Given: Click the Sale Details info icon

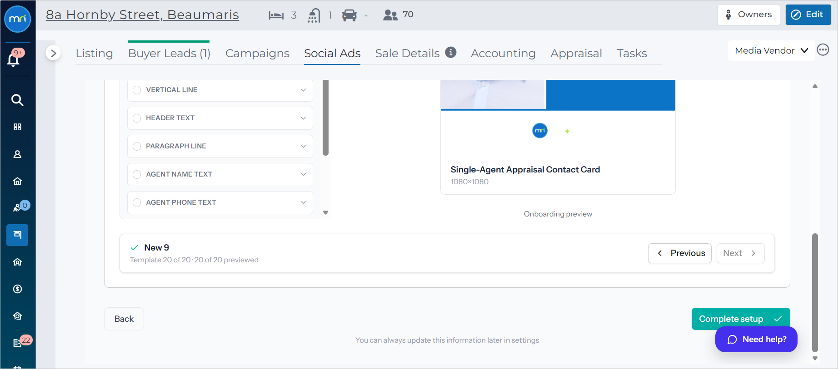Looking at the screenshot, I should pos(450,52).
